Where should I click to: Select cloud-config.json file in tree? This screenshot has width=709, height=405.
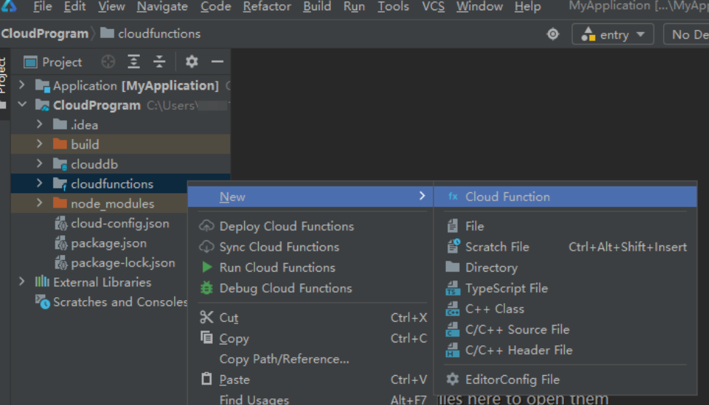(x=120, y=224)
